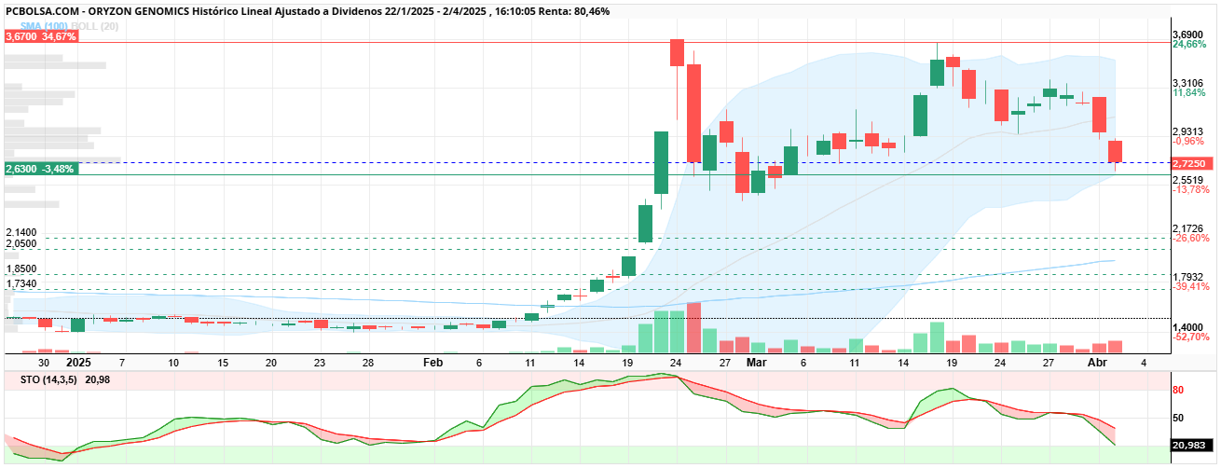Click the 1,4000 price axis value
This screenshot has height=468, width=1221.
[1190, 327]
